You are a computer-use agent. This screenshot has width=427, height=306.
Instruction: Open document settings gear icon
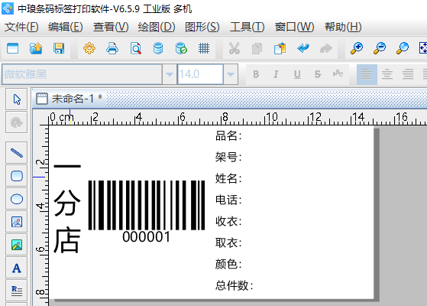pyautogui.click(x=89, y=48)
